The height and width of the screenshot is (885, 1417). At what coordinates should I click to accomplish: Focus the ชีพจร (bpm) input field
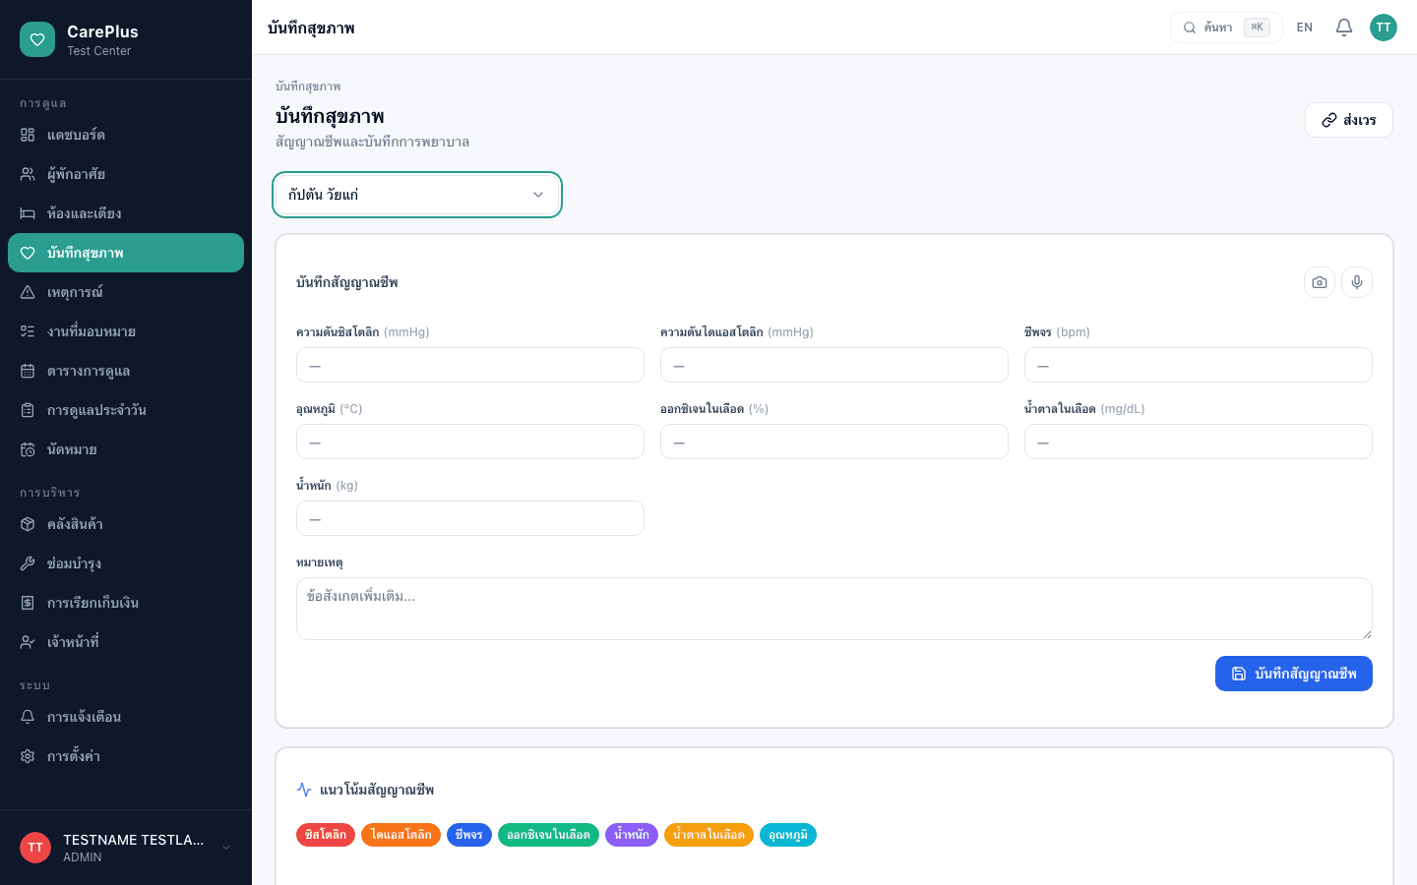point(1199,365)
